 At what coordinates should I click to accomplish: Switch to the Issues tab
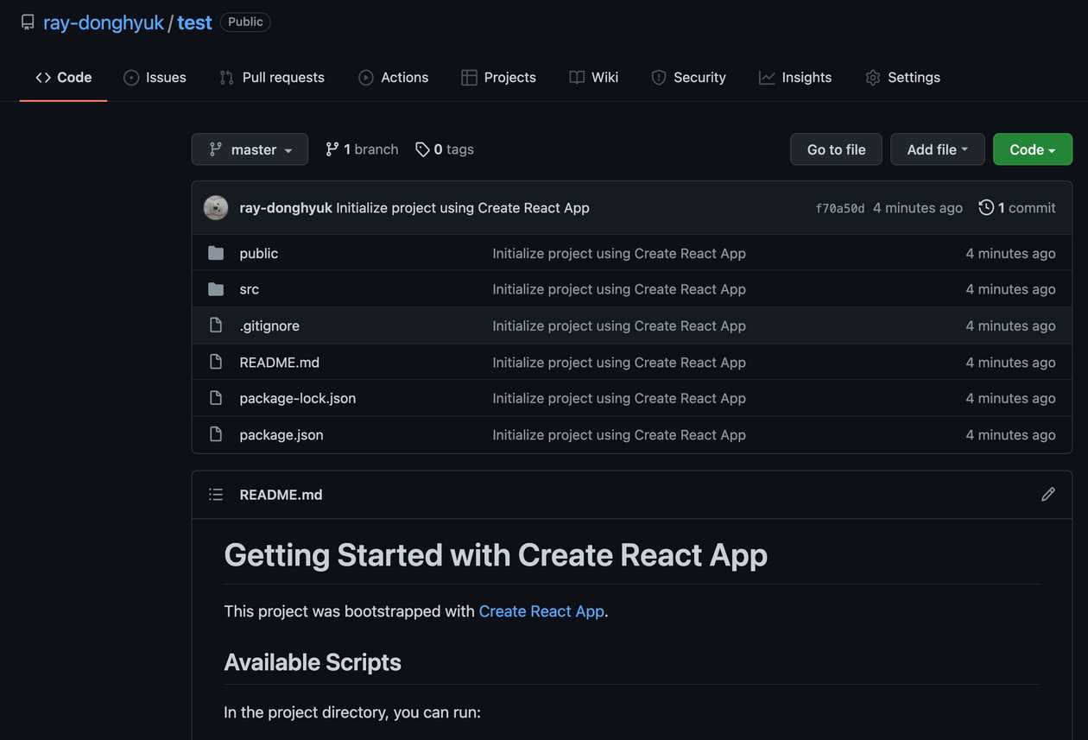click(x=155, y=77)
